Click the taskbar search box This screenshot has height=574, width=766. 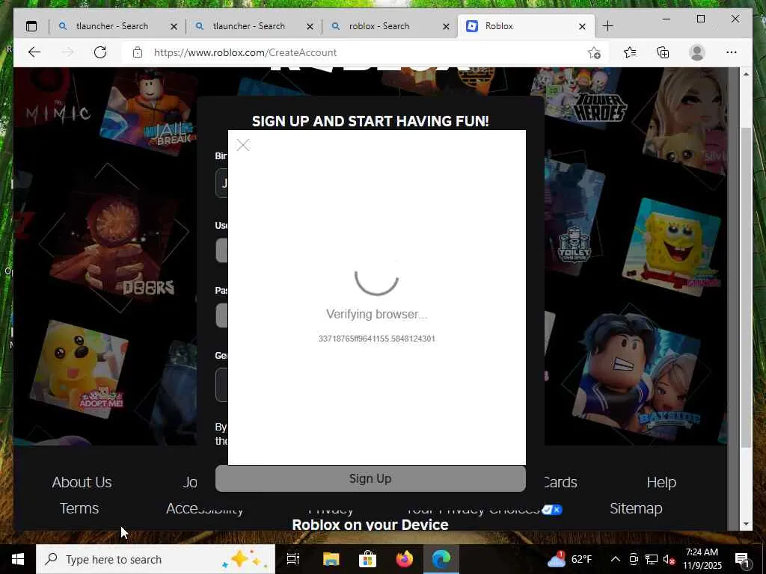[156, 559]
